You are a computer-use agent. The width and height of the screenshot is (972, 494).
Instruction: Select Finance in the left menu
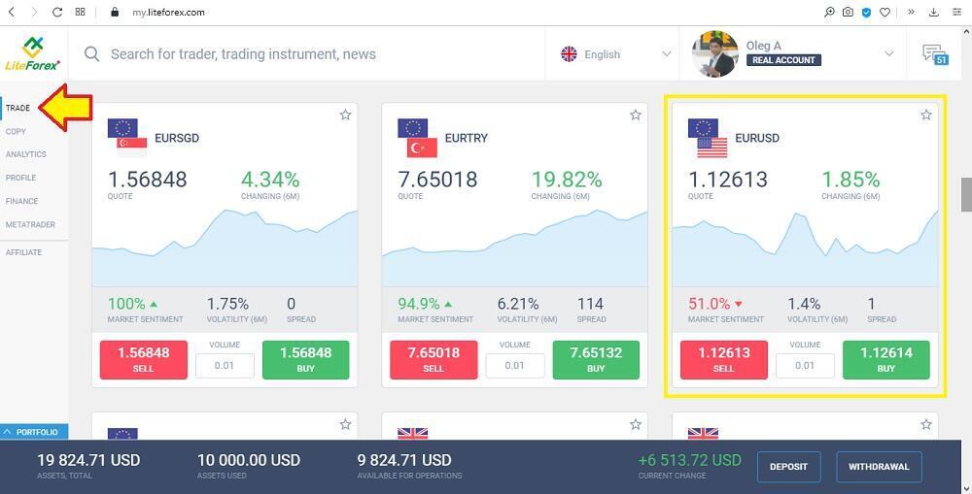[21, 201]
